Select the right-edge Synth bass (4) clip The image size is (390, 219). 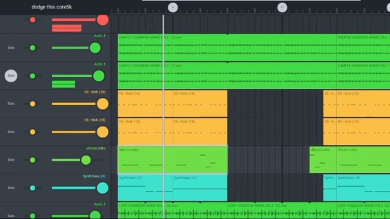(363, 188)
